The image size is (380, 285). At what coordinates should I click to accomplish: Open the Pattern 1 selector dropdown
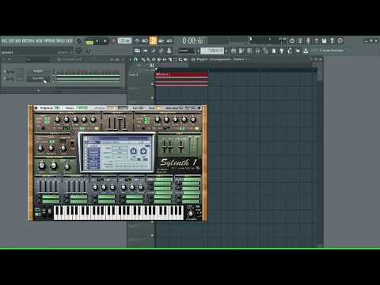(x=212, y=51)
